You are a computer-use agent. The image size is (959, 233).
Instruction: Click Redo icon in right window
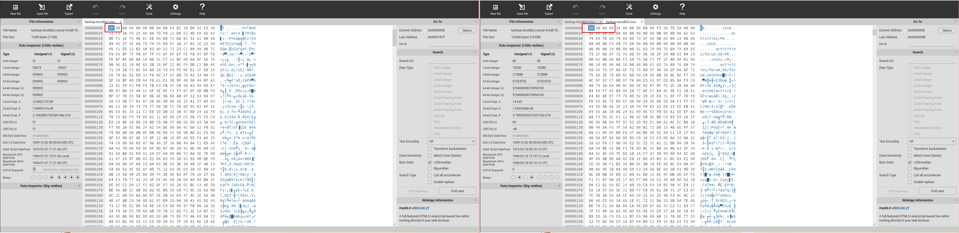point(602,7)
